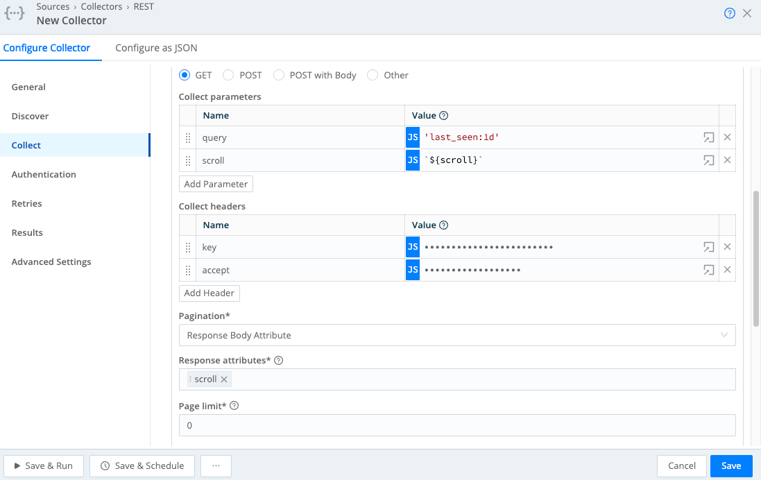Screen dimensions: 761x480
Task: Navigate to Collectors via the breadcrumb
Action: tap(101, 6)
